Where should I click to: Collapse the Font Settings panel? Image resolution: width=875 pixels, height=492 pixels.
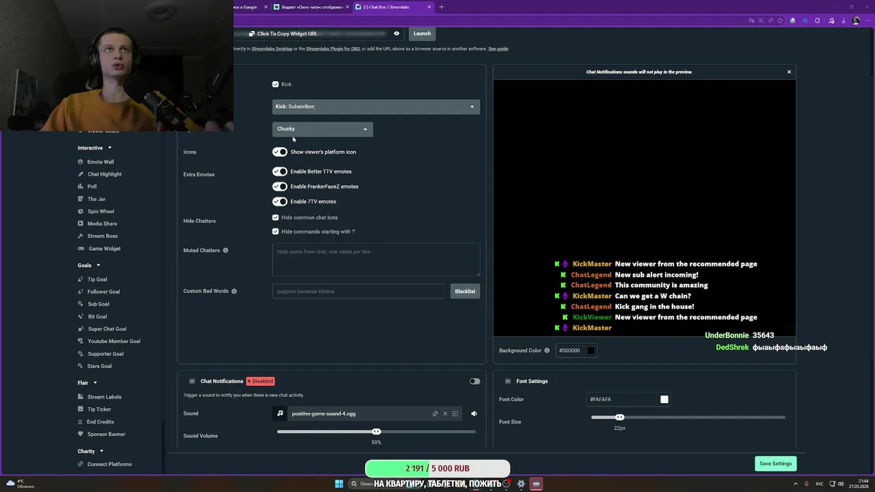point(508,381)
